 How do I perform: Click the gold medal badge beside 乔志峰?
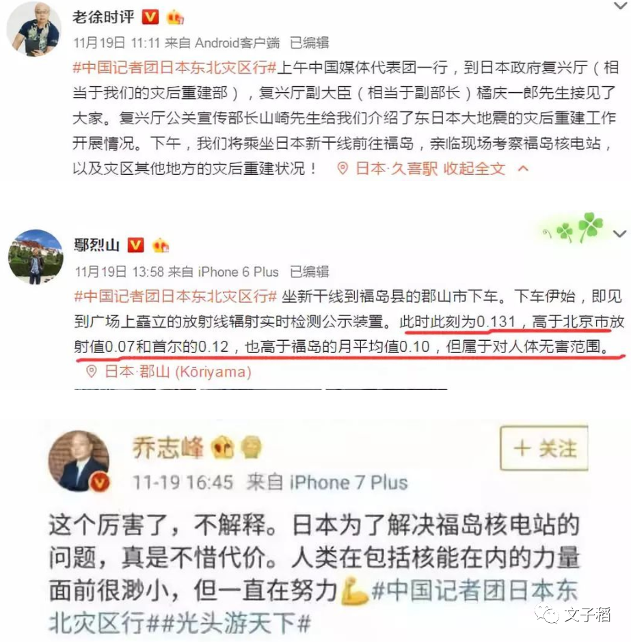pyautogui.click(x=250, y=447)
